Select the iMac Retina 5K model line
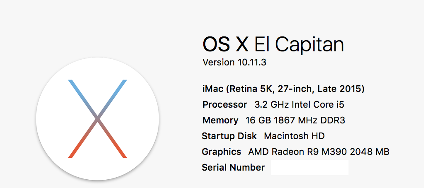The height and width of the screenshot is (188, 424). point(283,89)
